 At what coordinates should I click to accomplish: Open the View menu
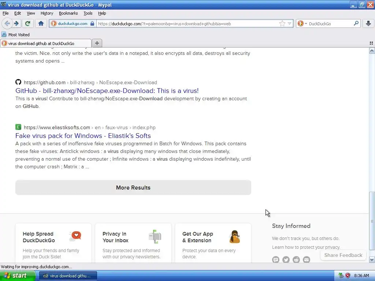coord(31,13)
